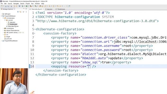Screen dimensions: 167x94
Task: Open the Navigate menu
Action: [x=16, y=3]
